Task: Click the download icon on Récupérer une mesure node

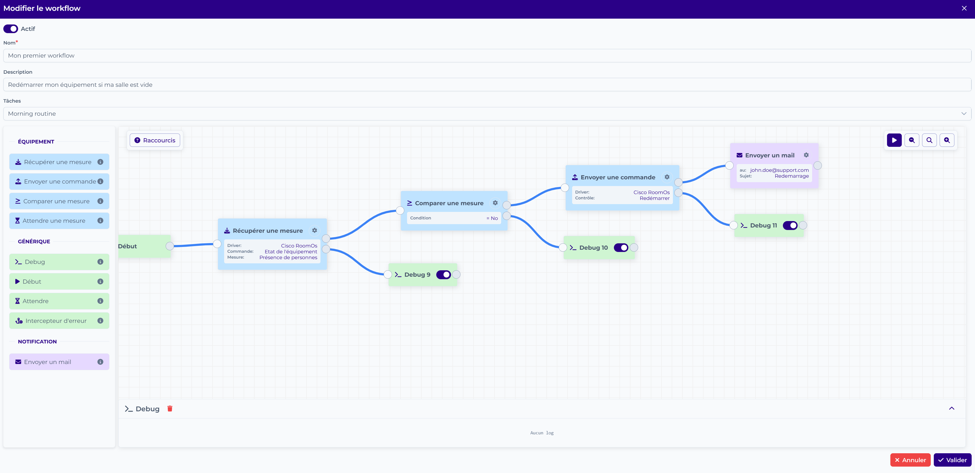Action: tap(227, 231)
